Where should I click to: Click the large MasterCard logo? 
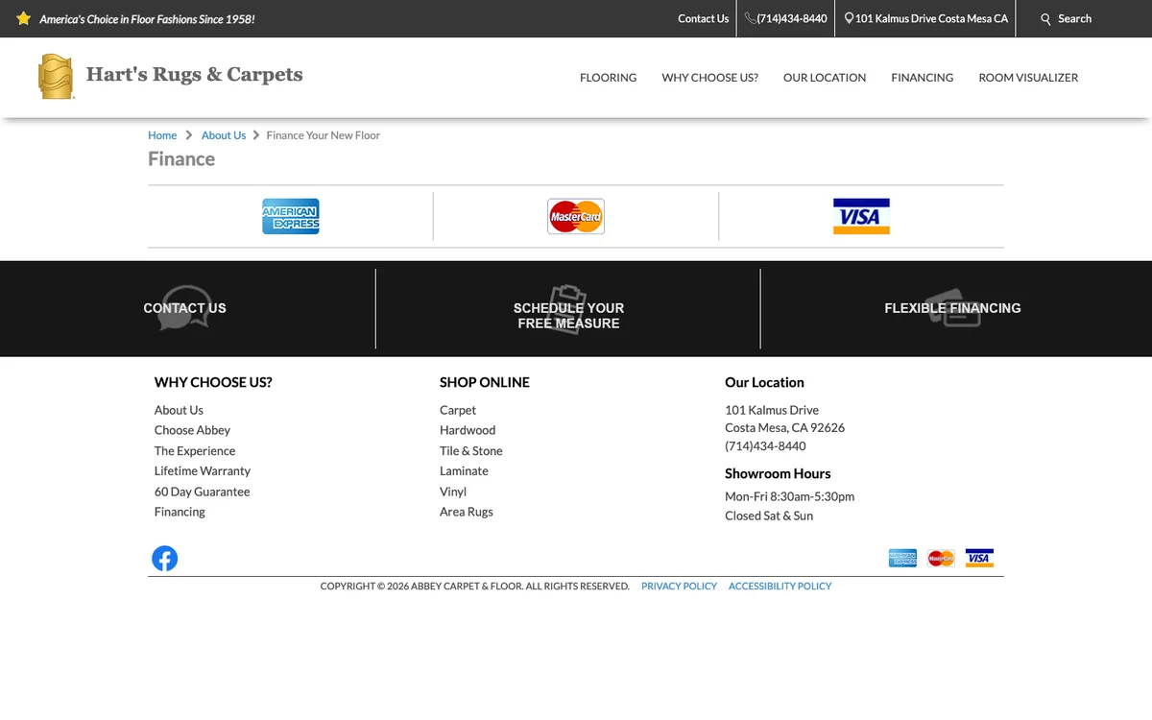(576, 216)
